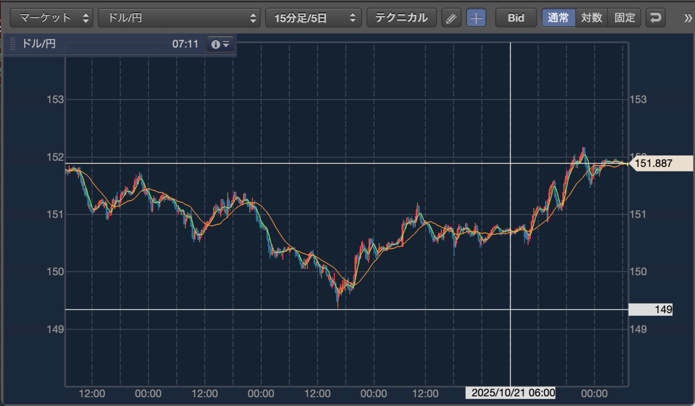Click the ドル/円 panel title label

(38, 44)
